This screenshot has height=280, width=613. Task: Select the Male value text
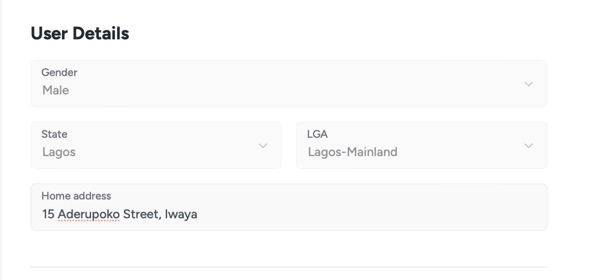click(x=56, y=90)
